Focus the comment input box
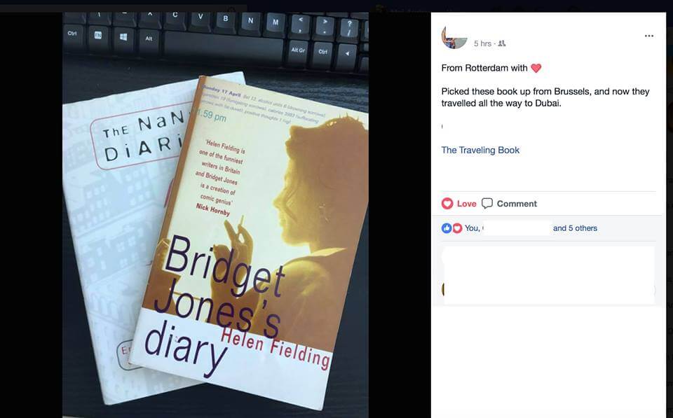This screenshot has height=418, width=673. pyautogui.click(x=549, y=275)
